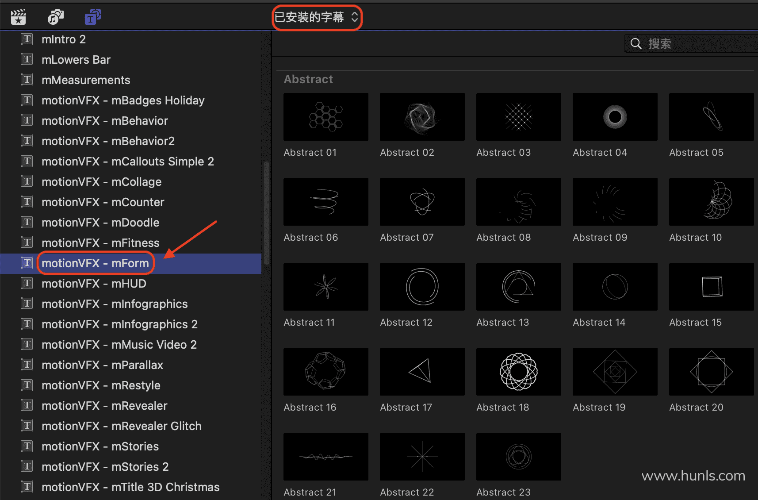The image size is (758, 500).
Task: Open the Photos and Audio sidebar icon
Action: tap(55, 17)
